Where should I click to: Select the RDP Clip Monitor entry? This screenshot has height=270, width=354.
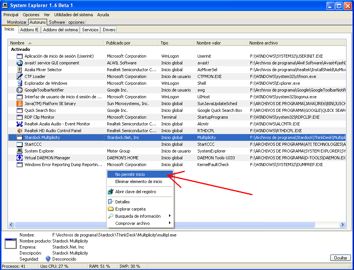(177, 117)
